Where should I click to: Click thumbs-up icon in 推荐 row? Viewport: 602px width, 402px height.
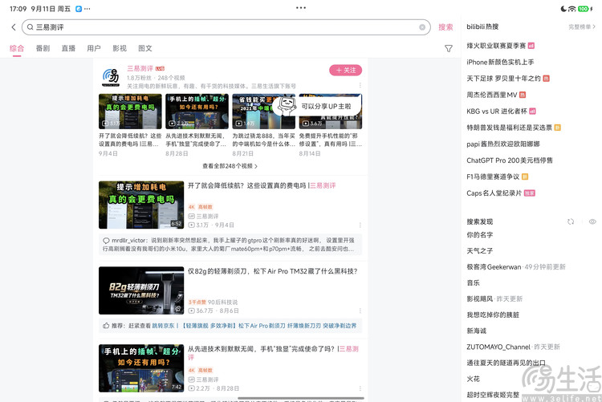point(106,326)
